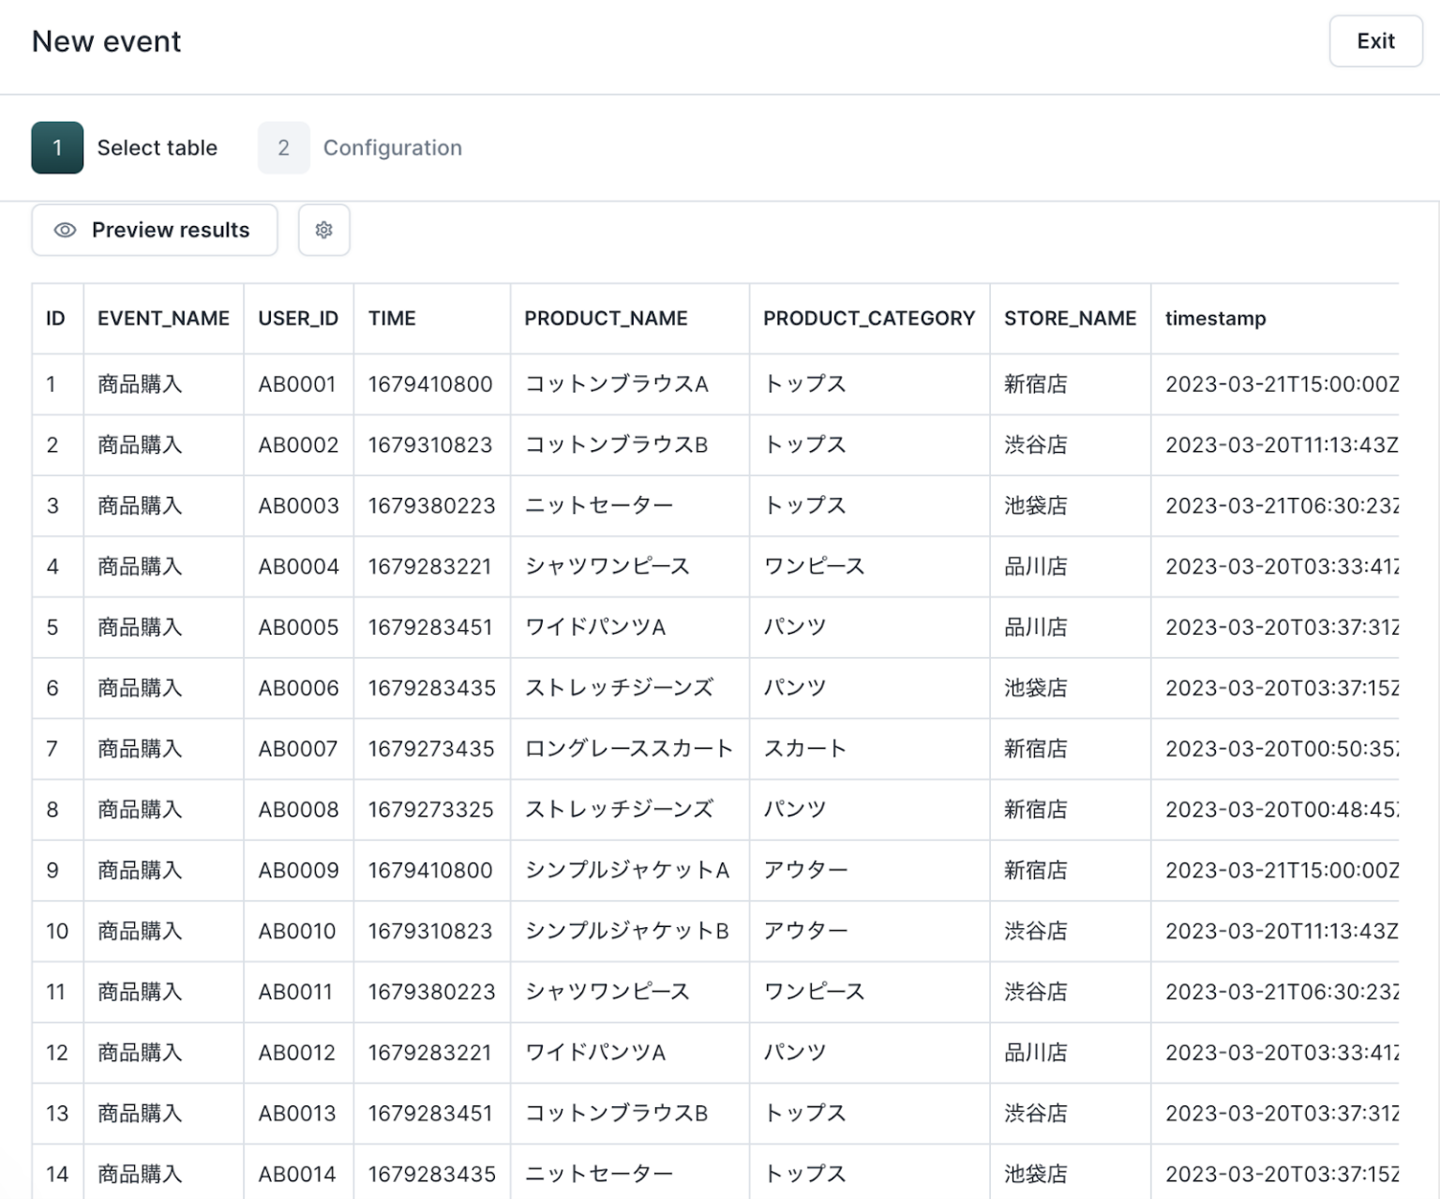The image size is (1440, 1199).
Task: Select the Select table step
Action: tap(157, 147)
